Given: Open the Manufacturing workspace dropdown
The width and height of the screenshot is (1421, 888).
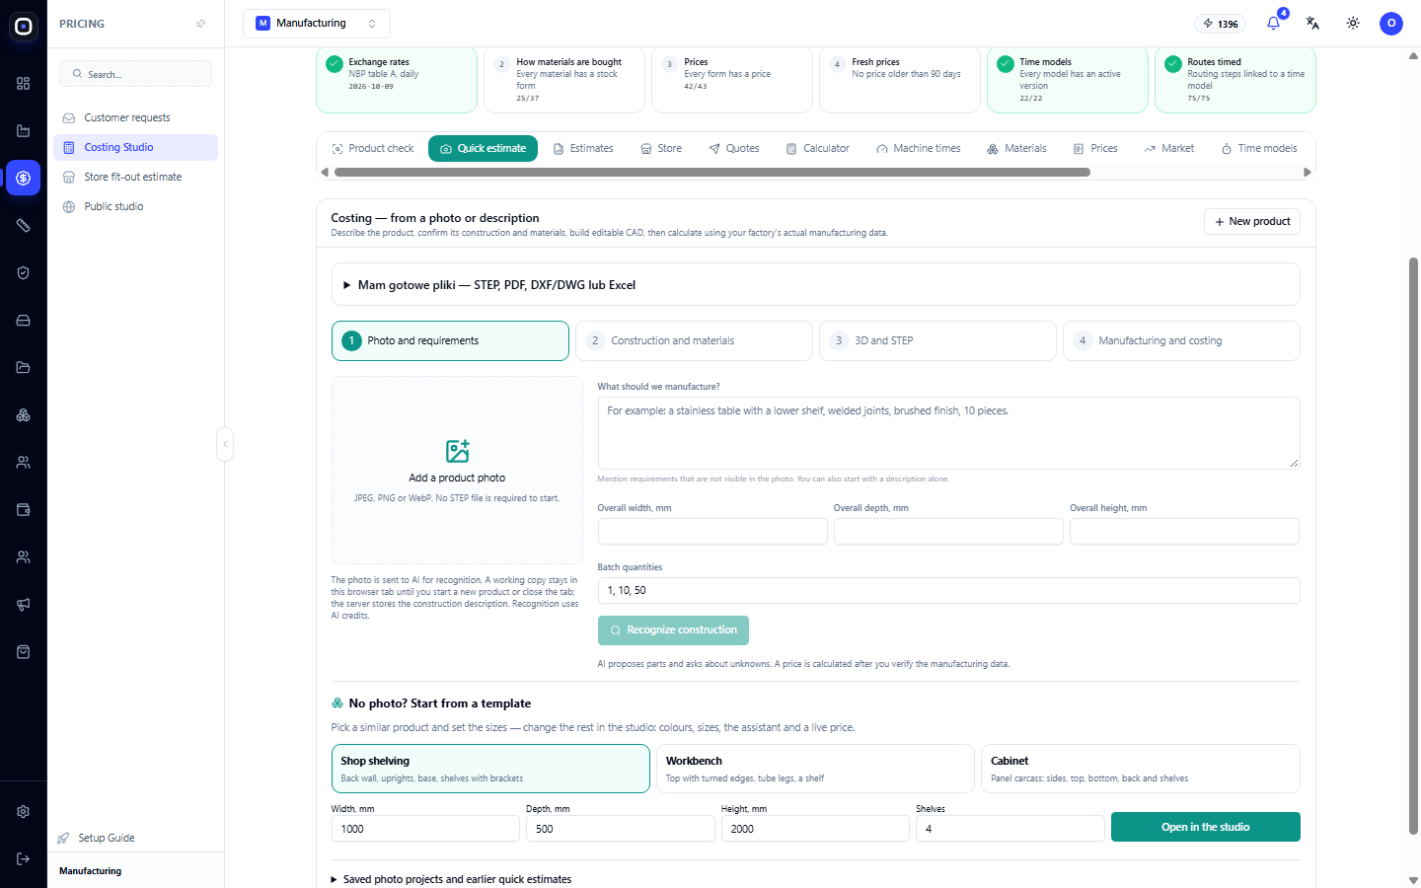Looking at the screenshot, I should tap(317, 24).
